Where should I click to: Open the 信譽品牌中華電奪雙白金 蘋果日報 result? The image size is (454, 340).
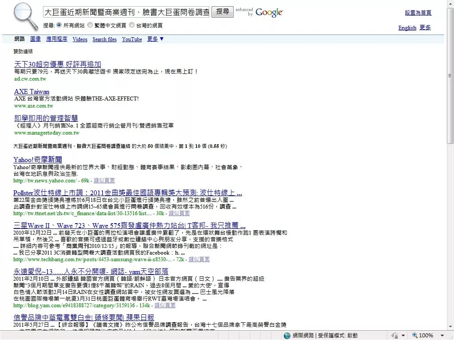[84, 317]
